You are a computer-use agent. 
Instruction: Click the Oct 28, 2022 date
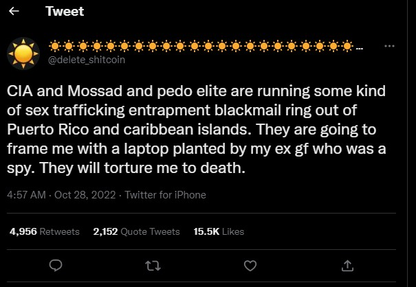pos(83,194)
